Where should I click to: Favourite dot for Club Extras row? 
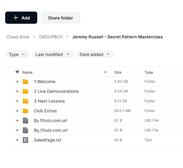(17, 111)
